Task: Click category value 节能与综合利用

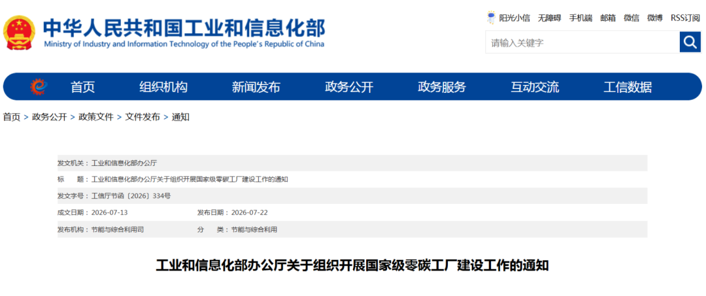Action: click(254, 229)
